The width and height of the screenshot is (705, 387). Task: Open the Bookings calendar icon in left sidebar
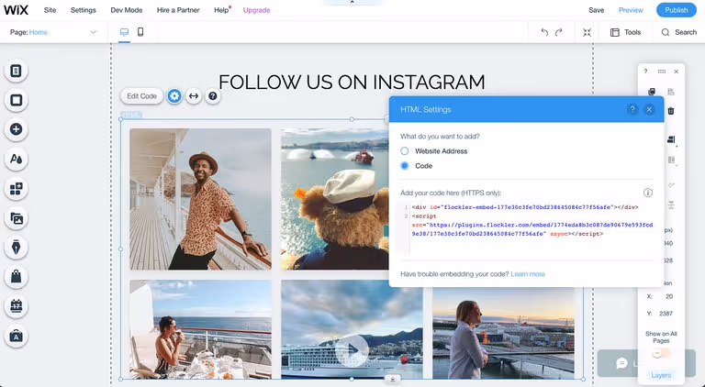click(17, 306)
